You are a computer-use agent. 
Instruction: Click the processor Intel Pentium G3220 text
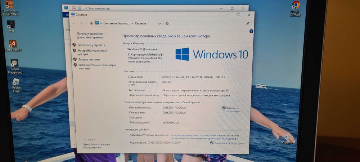[x=194, y=77]
